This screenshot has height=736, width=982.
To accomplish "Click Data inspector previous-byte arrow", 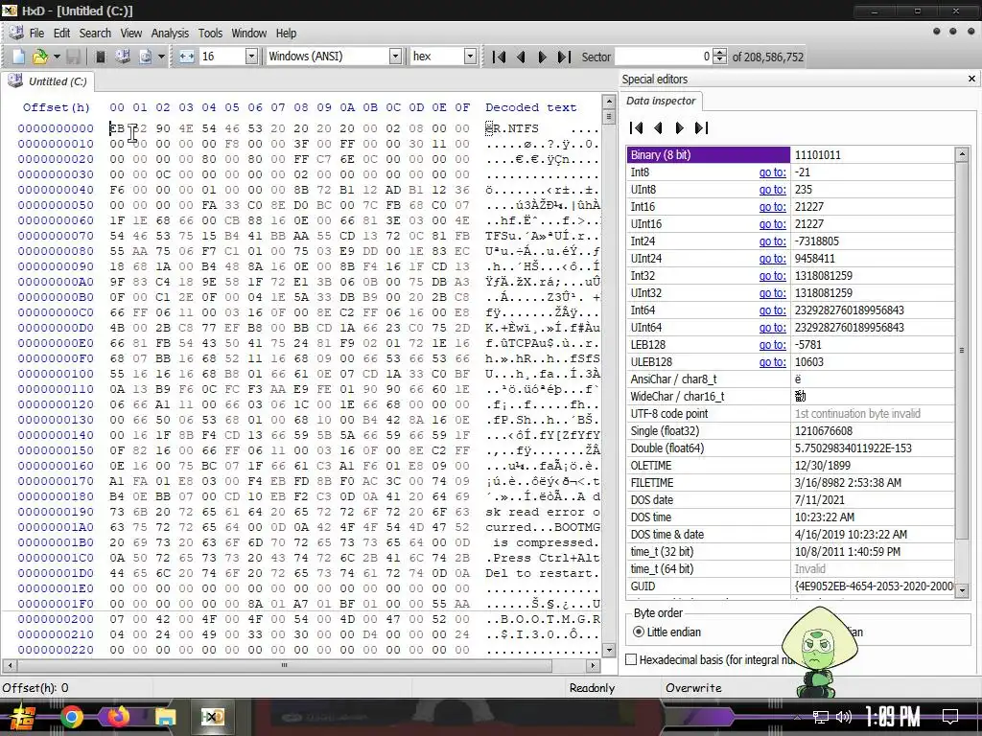I will (658, 128).
